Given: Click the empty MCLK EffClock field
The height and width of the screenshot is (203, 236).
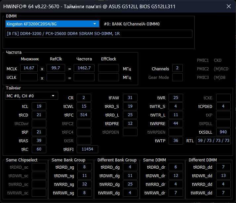Looking at the screenshot, I should pos(108,68).
